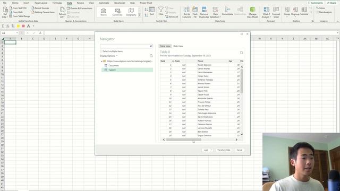This screenshot has width=340, height=191.
Task: Click Text to Columns
Action: pos(186,12)
